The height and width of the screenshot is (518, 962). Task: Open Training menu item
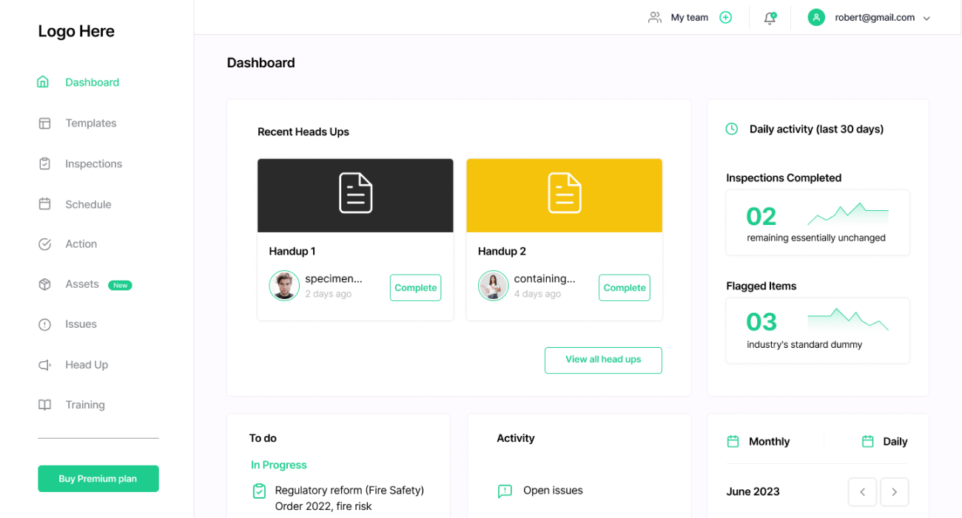click(x=85, y=405)
